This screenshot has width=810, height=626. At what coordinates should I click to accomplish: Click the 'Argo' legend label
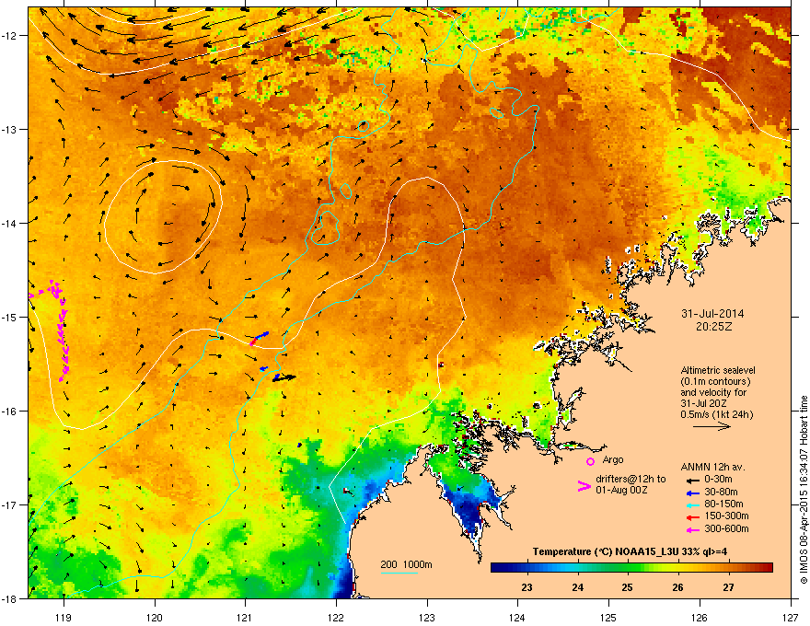point(613,459)
